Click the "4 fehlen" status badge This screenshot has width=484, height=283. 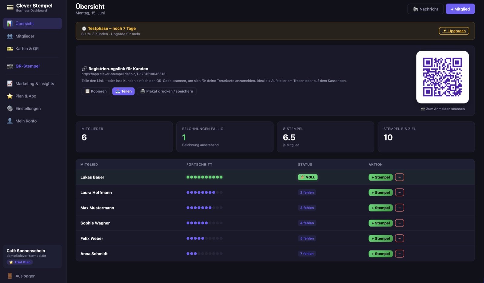pyautogui.click(x=307, y=223)
